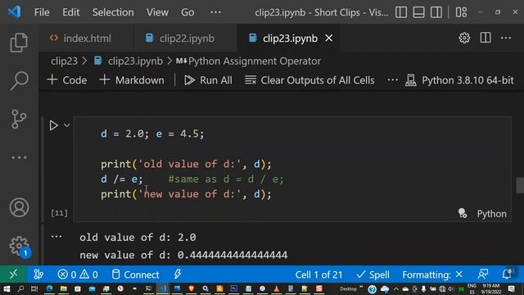This screenshot has height=295, width=524.
Task: Customize Layout icon in title bar
Action: [x=461, y=12]
